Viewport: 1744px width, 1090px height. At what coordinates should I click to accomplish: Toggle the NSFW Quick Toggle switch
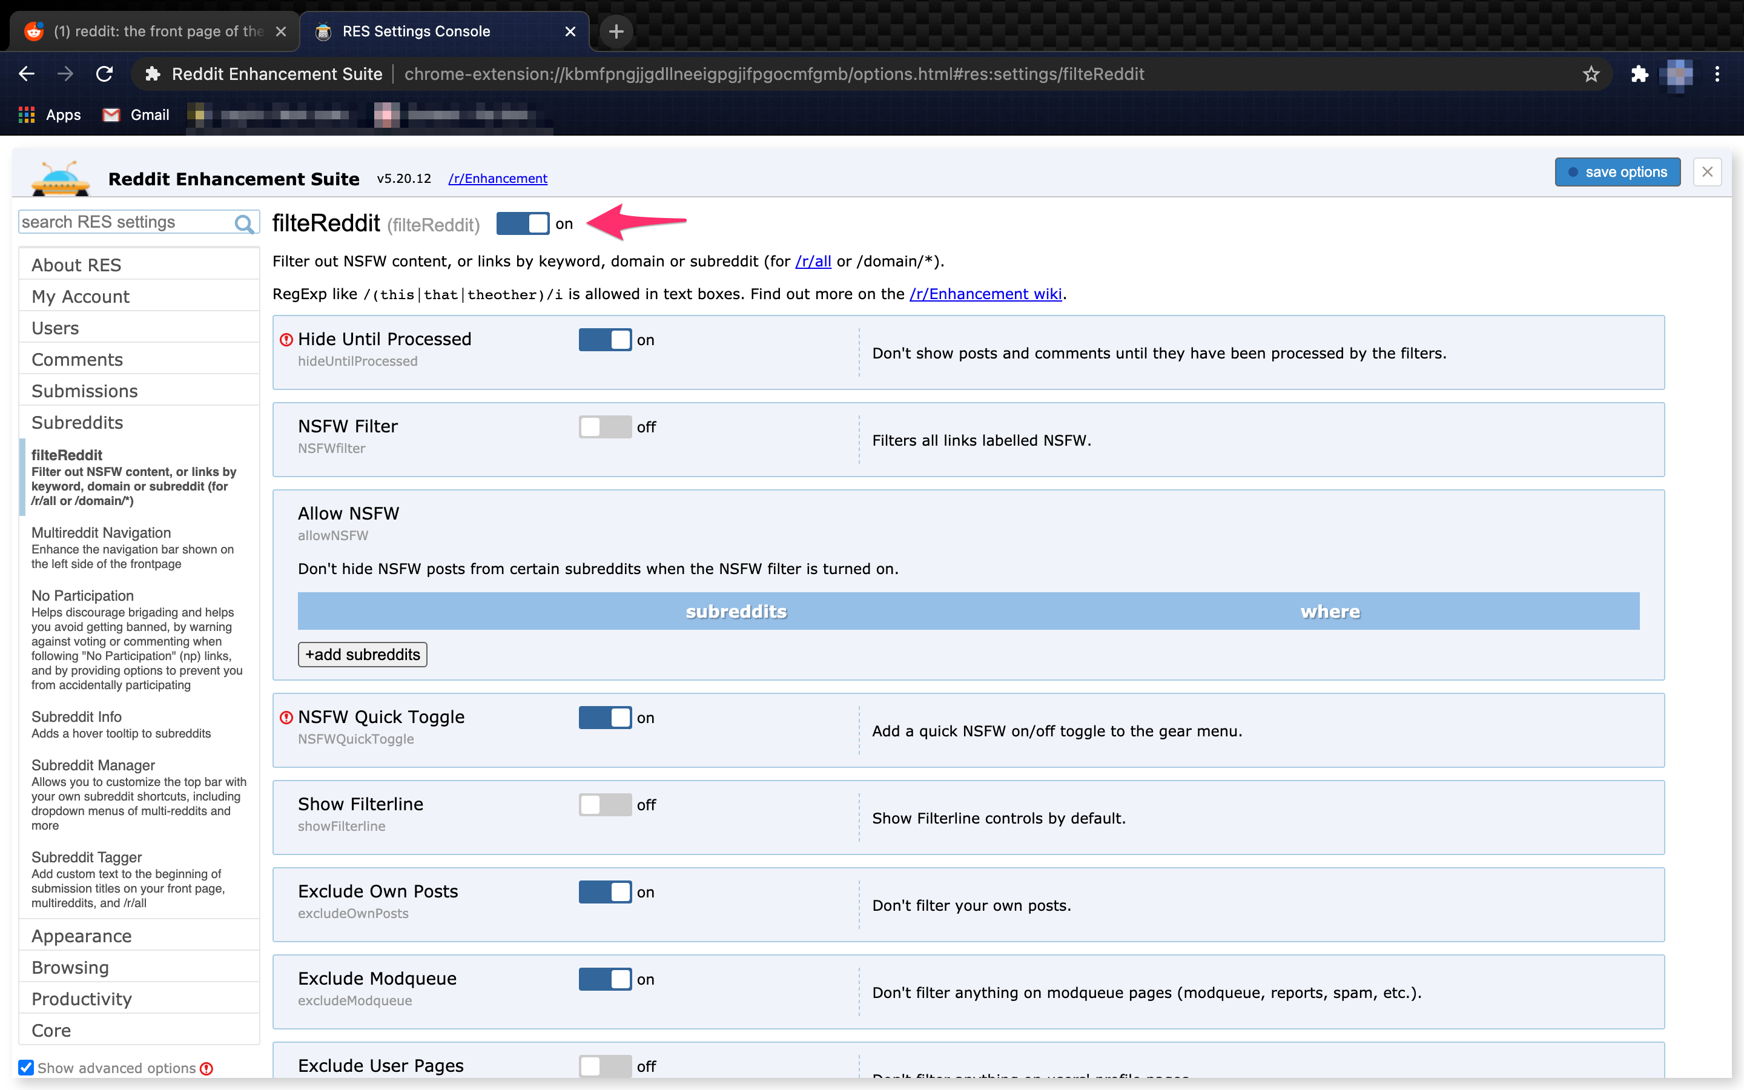coord(606,718)
